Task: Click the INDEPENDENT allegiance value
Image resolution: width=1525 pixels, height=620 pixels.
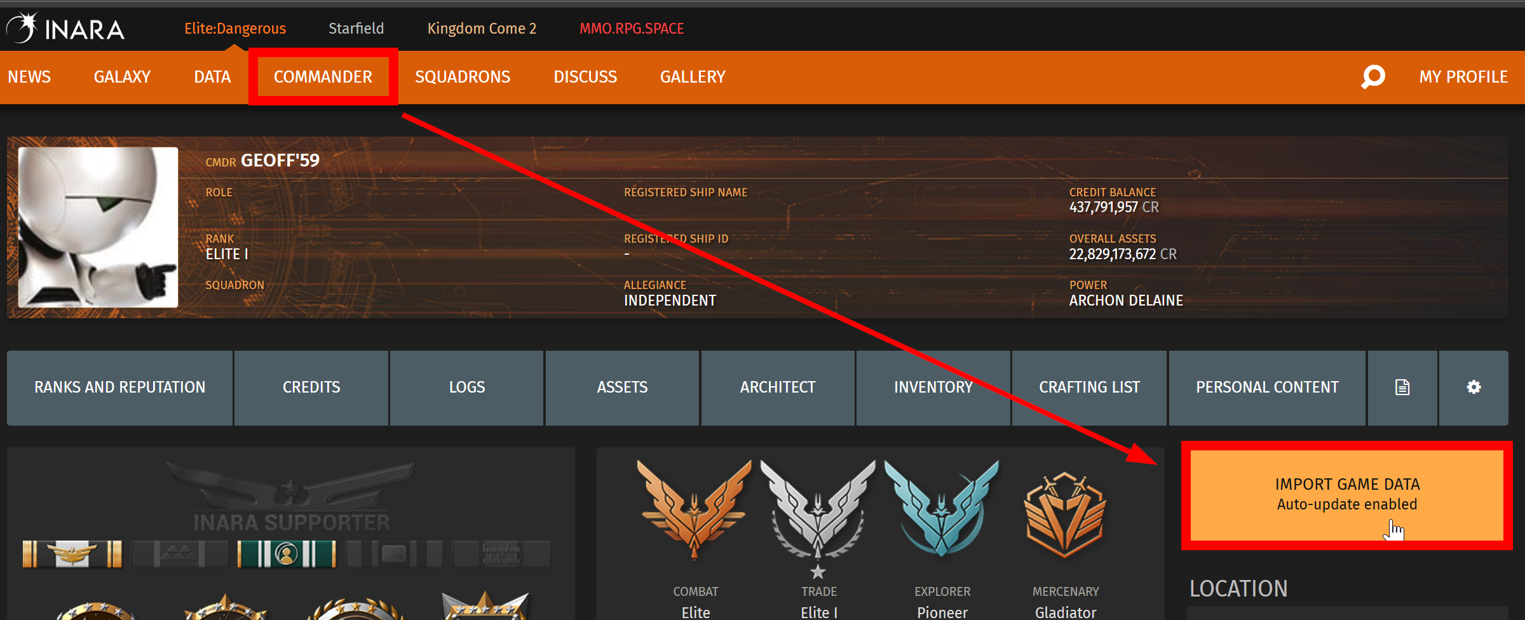Action: 670,300
